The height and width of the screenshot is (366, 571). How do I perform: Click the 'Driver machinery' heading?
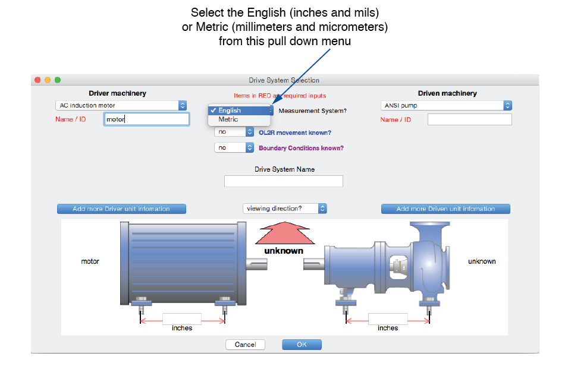click(x=117, y=93)
